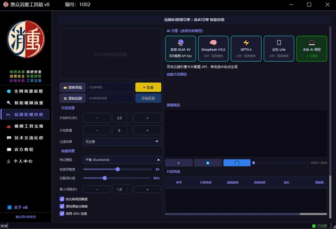
Task: Select the DeepSeek-V3.2 engine card
Action: coord(213,49)
